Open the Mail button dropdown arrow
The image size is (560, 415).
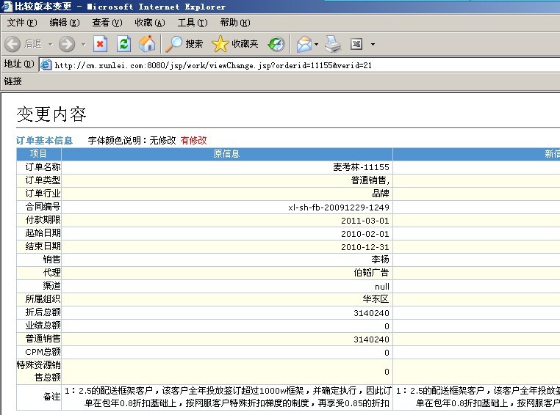pyautogui.click(x=317, y=45)
